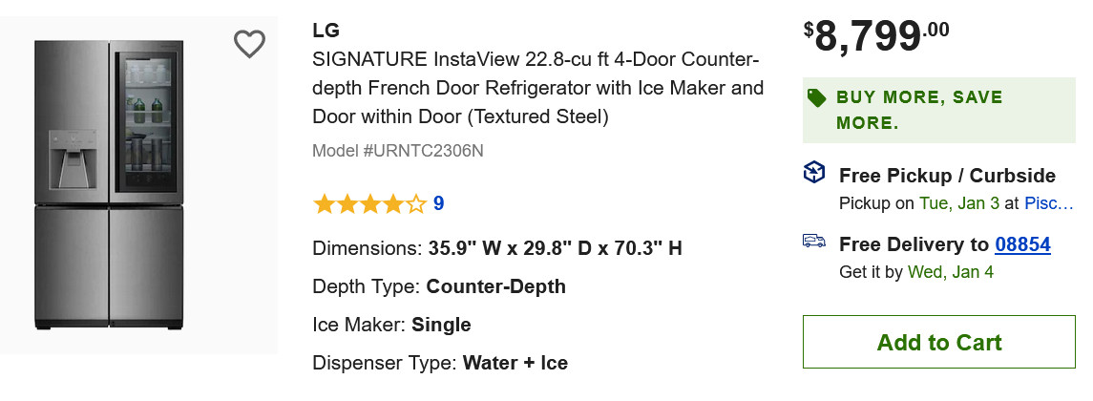Click the star rating icons
The image size is (1093, 401).
coord(369,203)
